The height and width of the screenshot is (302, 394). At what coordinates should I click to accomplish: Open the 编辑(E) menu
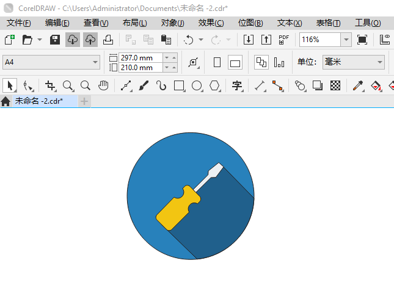57,23
